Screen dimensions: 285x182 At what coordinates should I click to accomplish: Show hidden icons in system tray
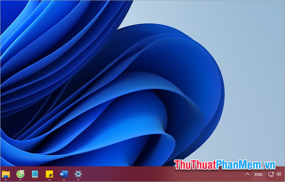tap(247, 174)
